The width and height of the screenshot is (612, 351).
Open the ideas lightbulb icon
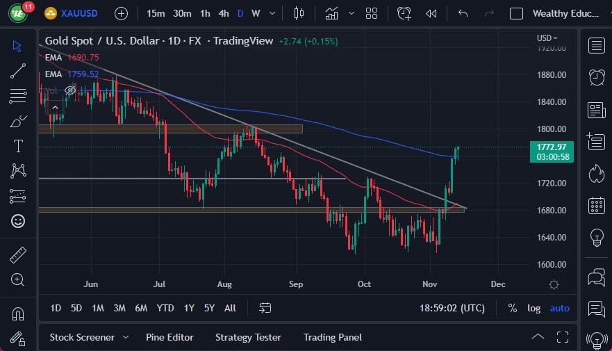(596, 238)
